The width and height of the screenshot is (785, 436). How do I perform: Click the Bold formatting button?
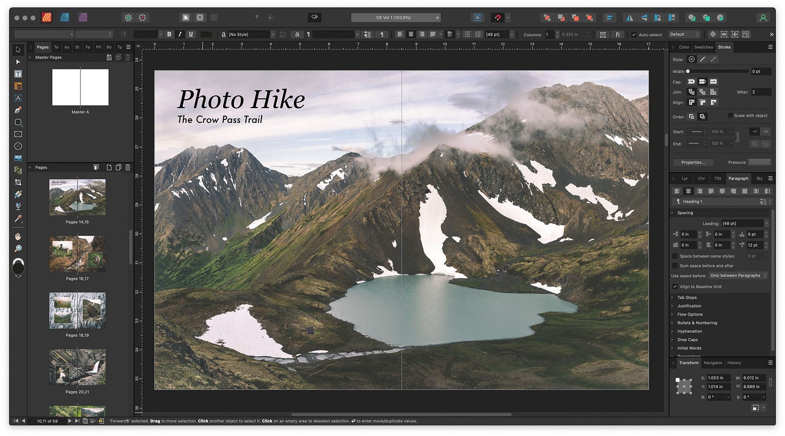click(x=169, y=34)
